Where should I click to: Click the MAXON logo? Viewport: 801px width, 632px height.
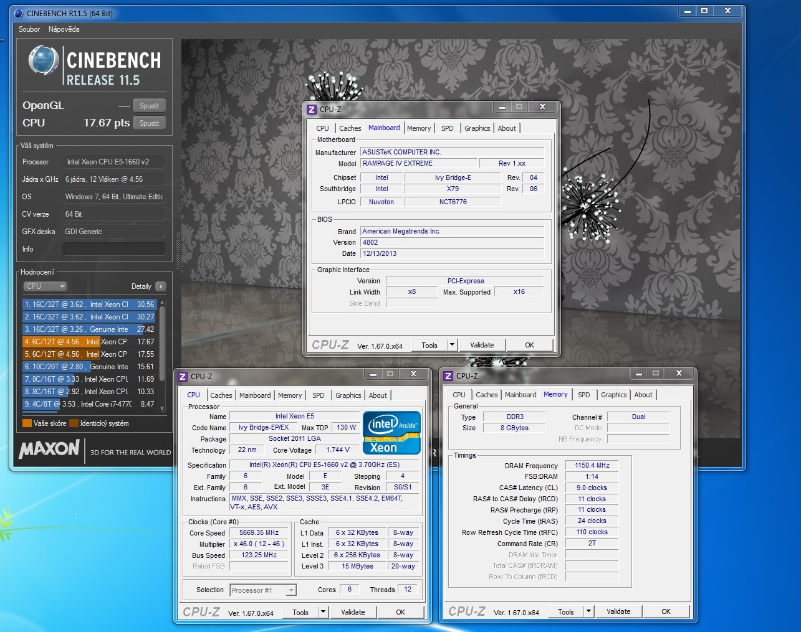[50, 449]
